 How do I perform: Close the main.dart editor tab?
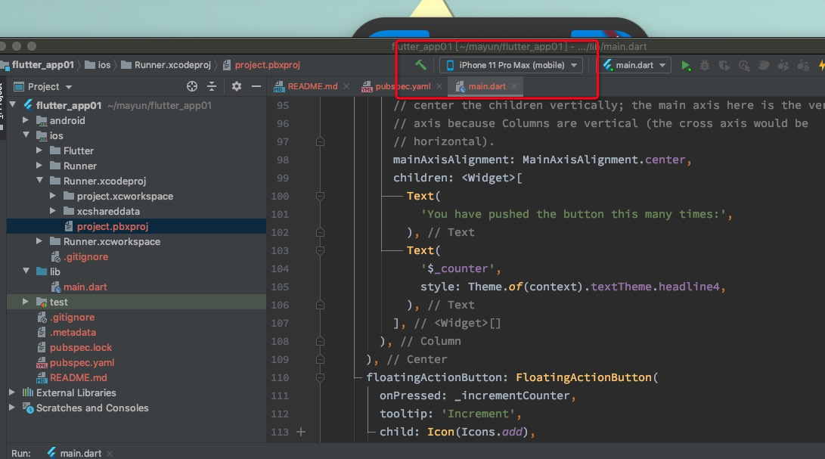[514, 86]
